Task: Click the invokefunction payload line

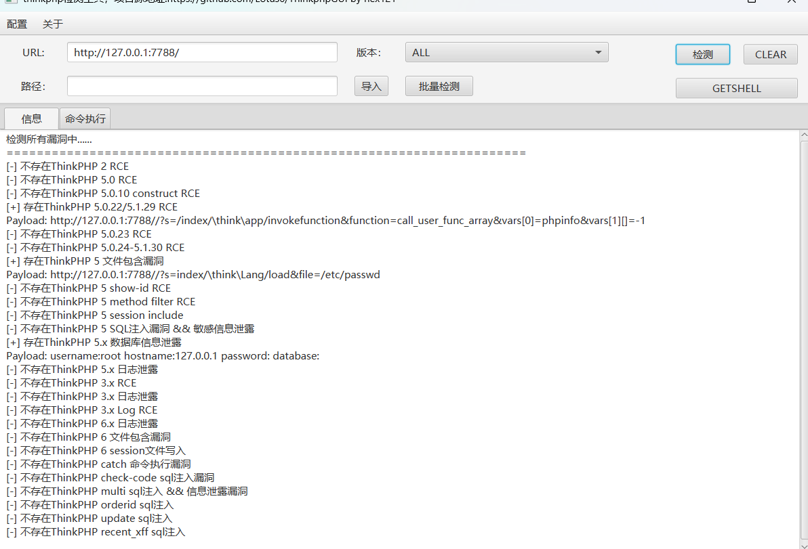Action: (325, 221)
